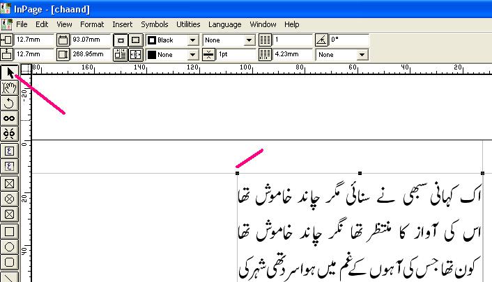Click the black color swatch beside None
The width and height of the screenshot is (492, 282).
[x=151, y=54]
